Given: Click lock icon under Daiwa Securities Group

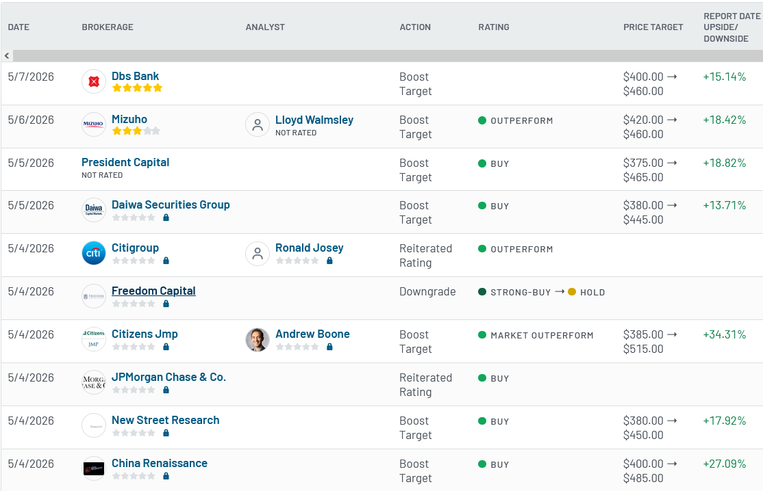Looking at the screenshot, I should point(166,217).
